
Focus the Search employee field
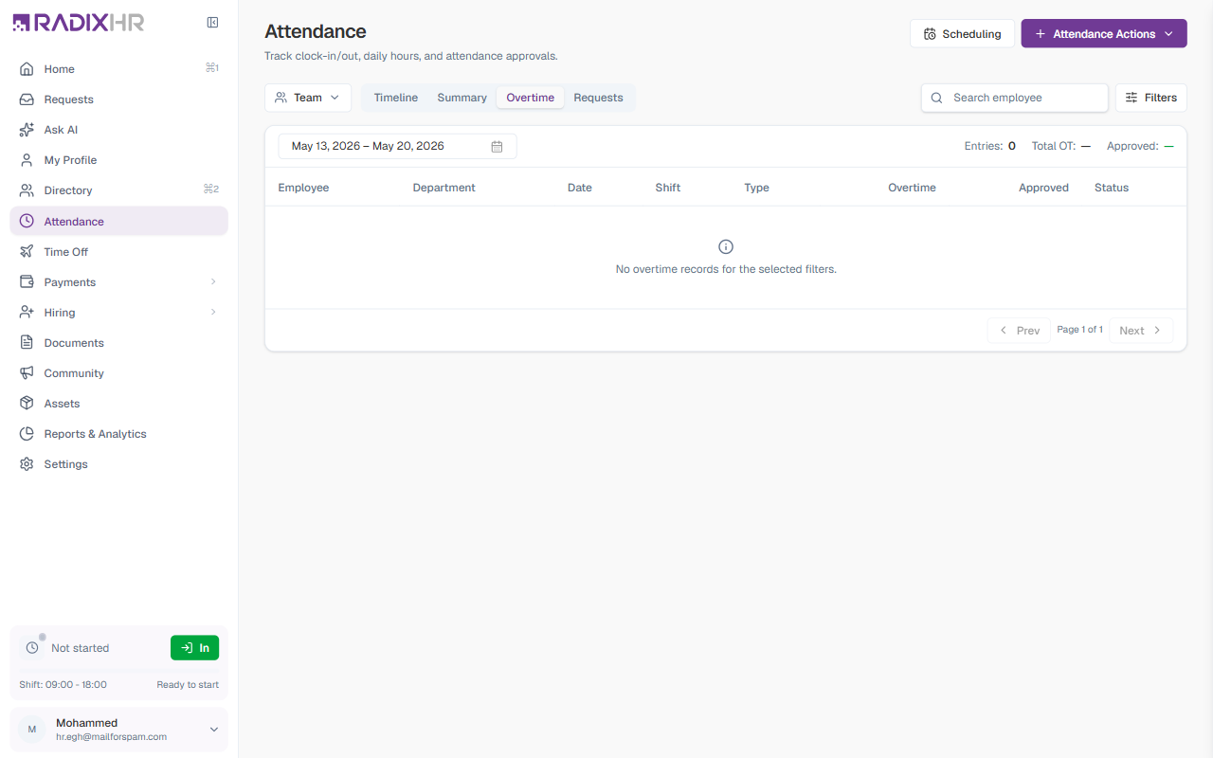(1015, 98)
